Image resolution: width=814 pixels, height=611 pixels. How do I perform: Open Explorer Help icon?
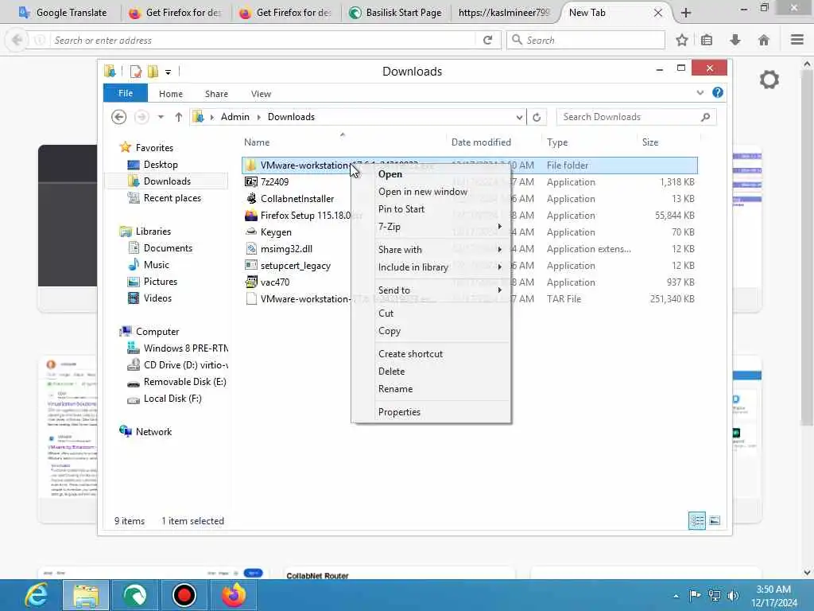click(x=718, y=92)
